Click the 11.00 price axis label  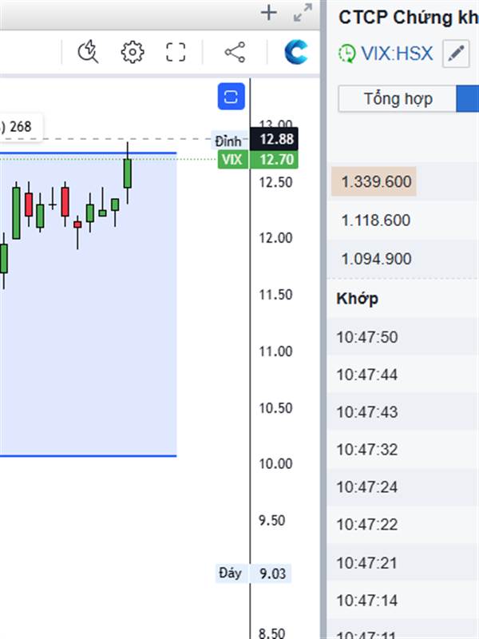(x=275, y=351)
